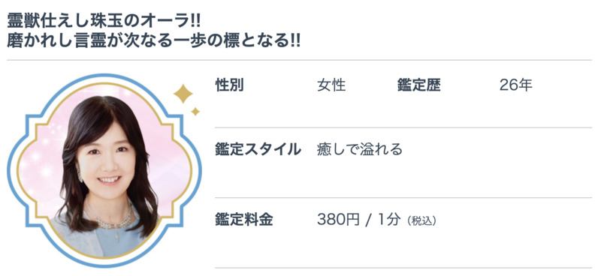
Task: Click the 鑑定スタイル label
Action: [258, 150]
